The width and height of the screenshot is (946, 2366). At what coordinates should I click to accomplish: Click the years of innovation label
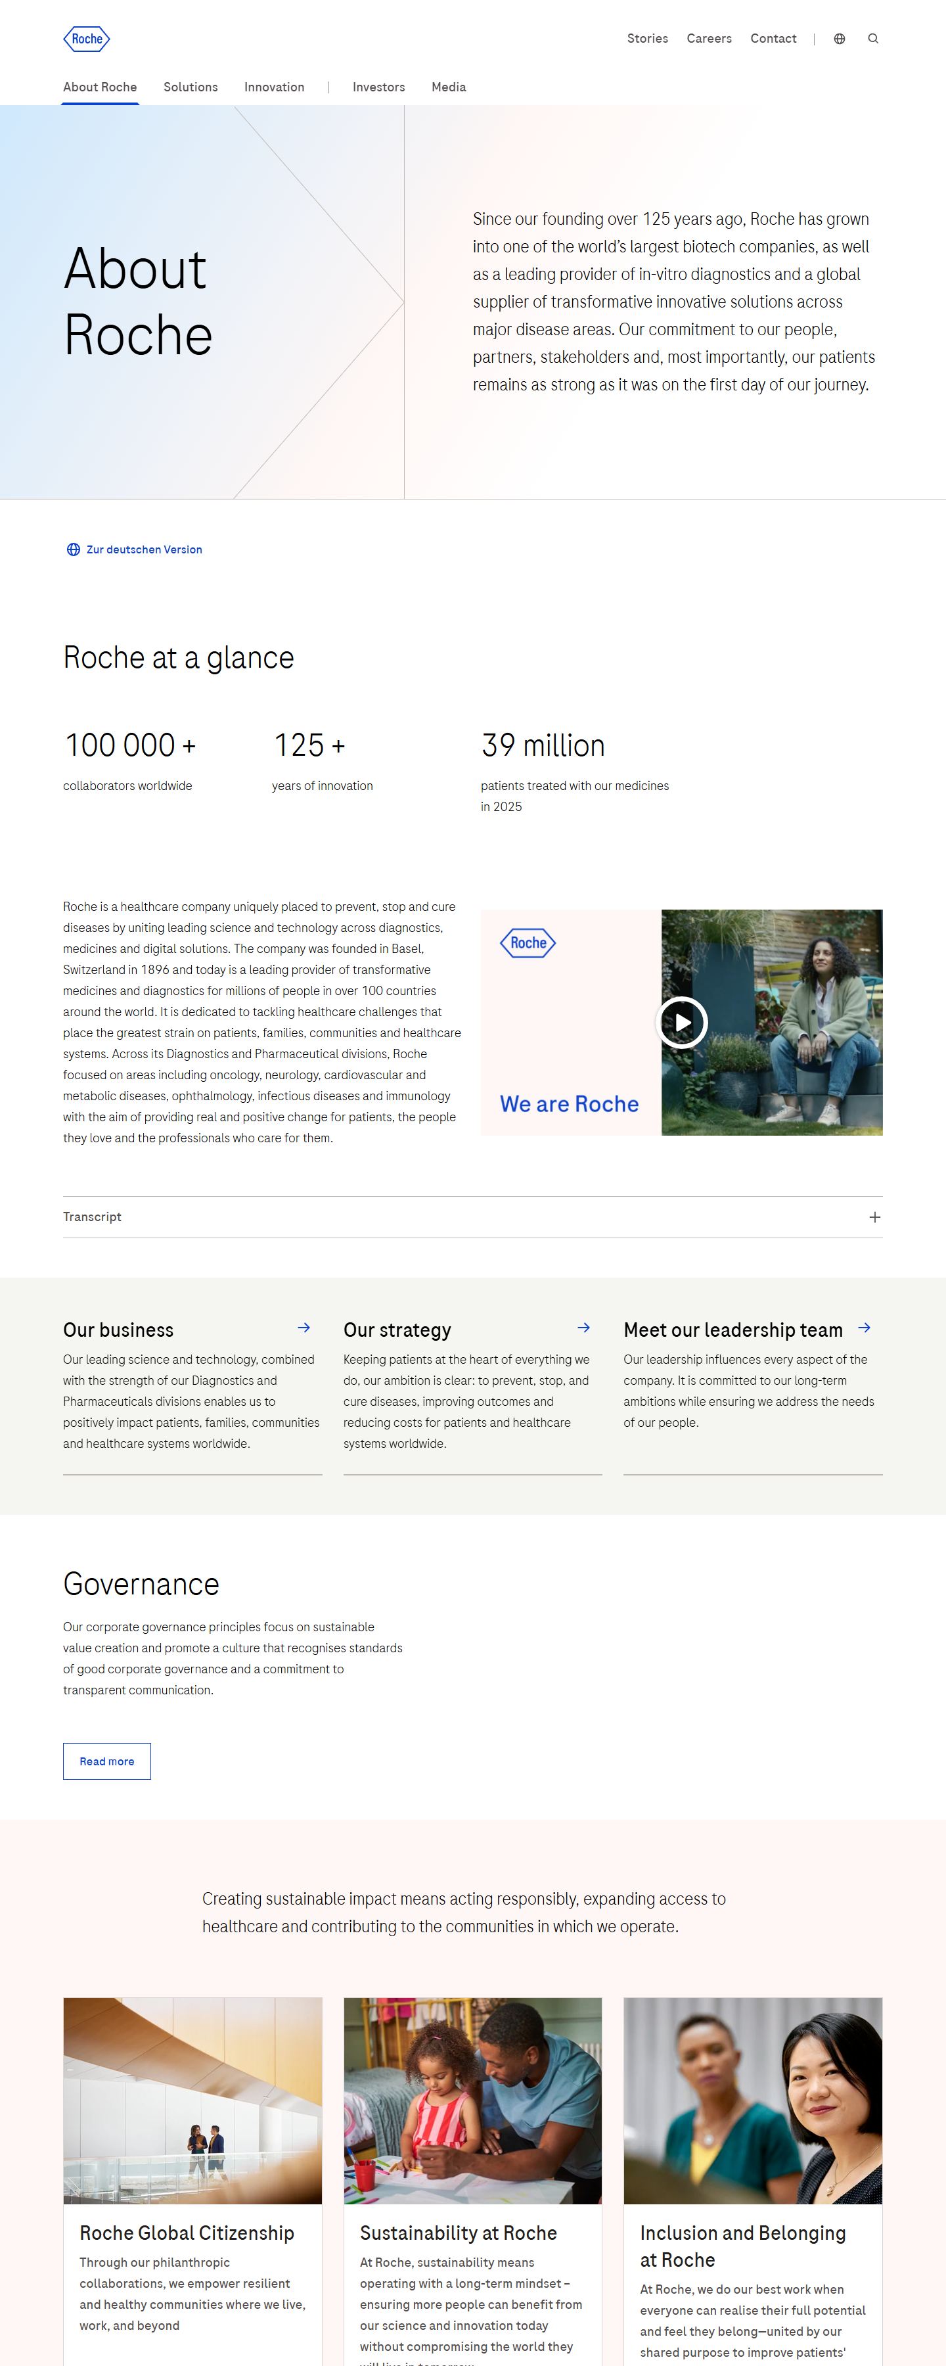(x=323, y=785)
